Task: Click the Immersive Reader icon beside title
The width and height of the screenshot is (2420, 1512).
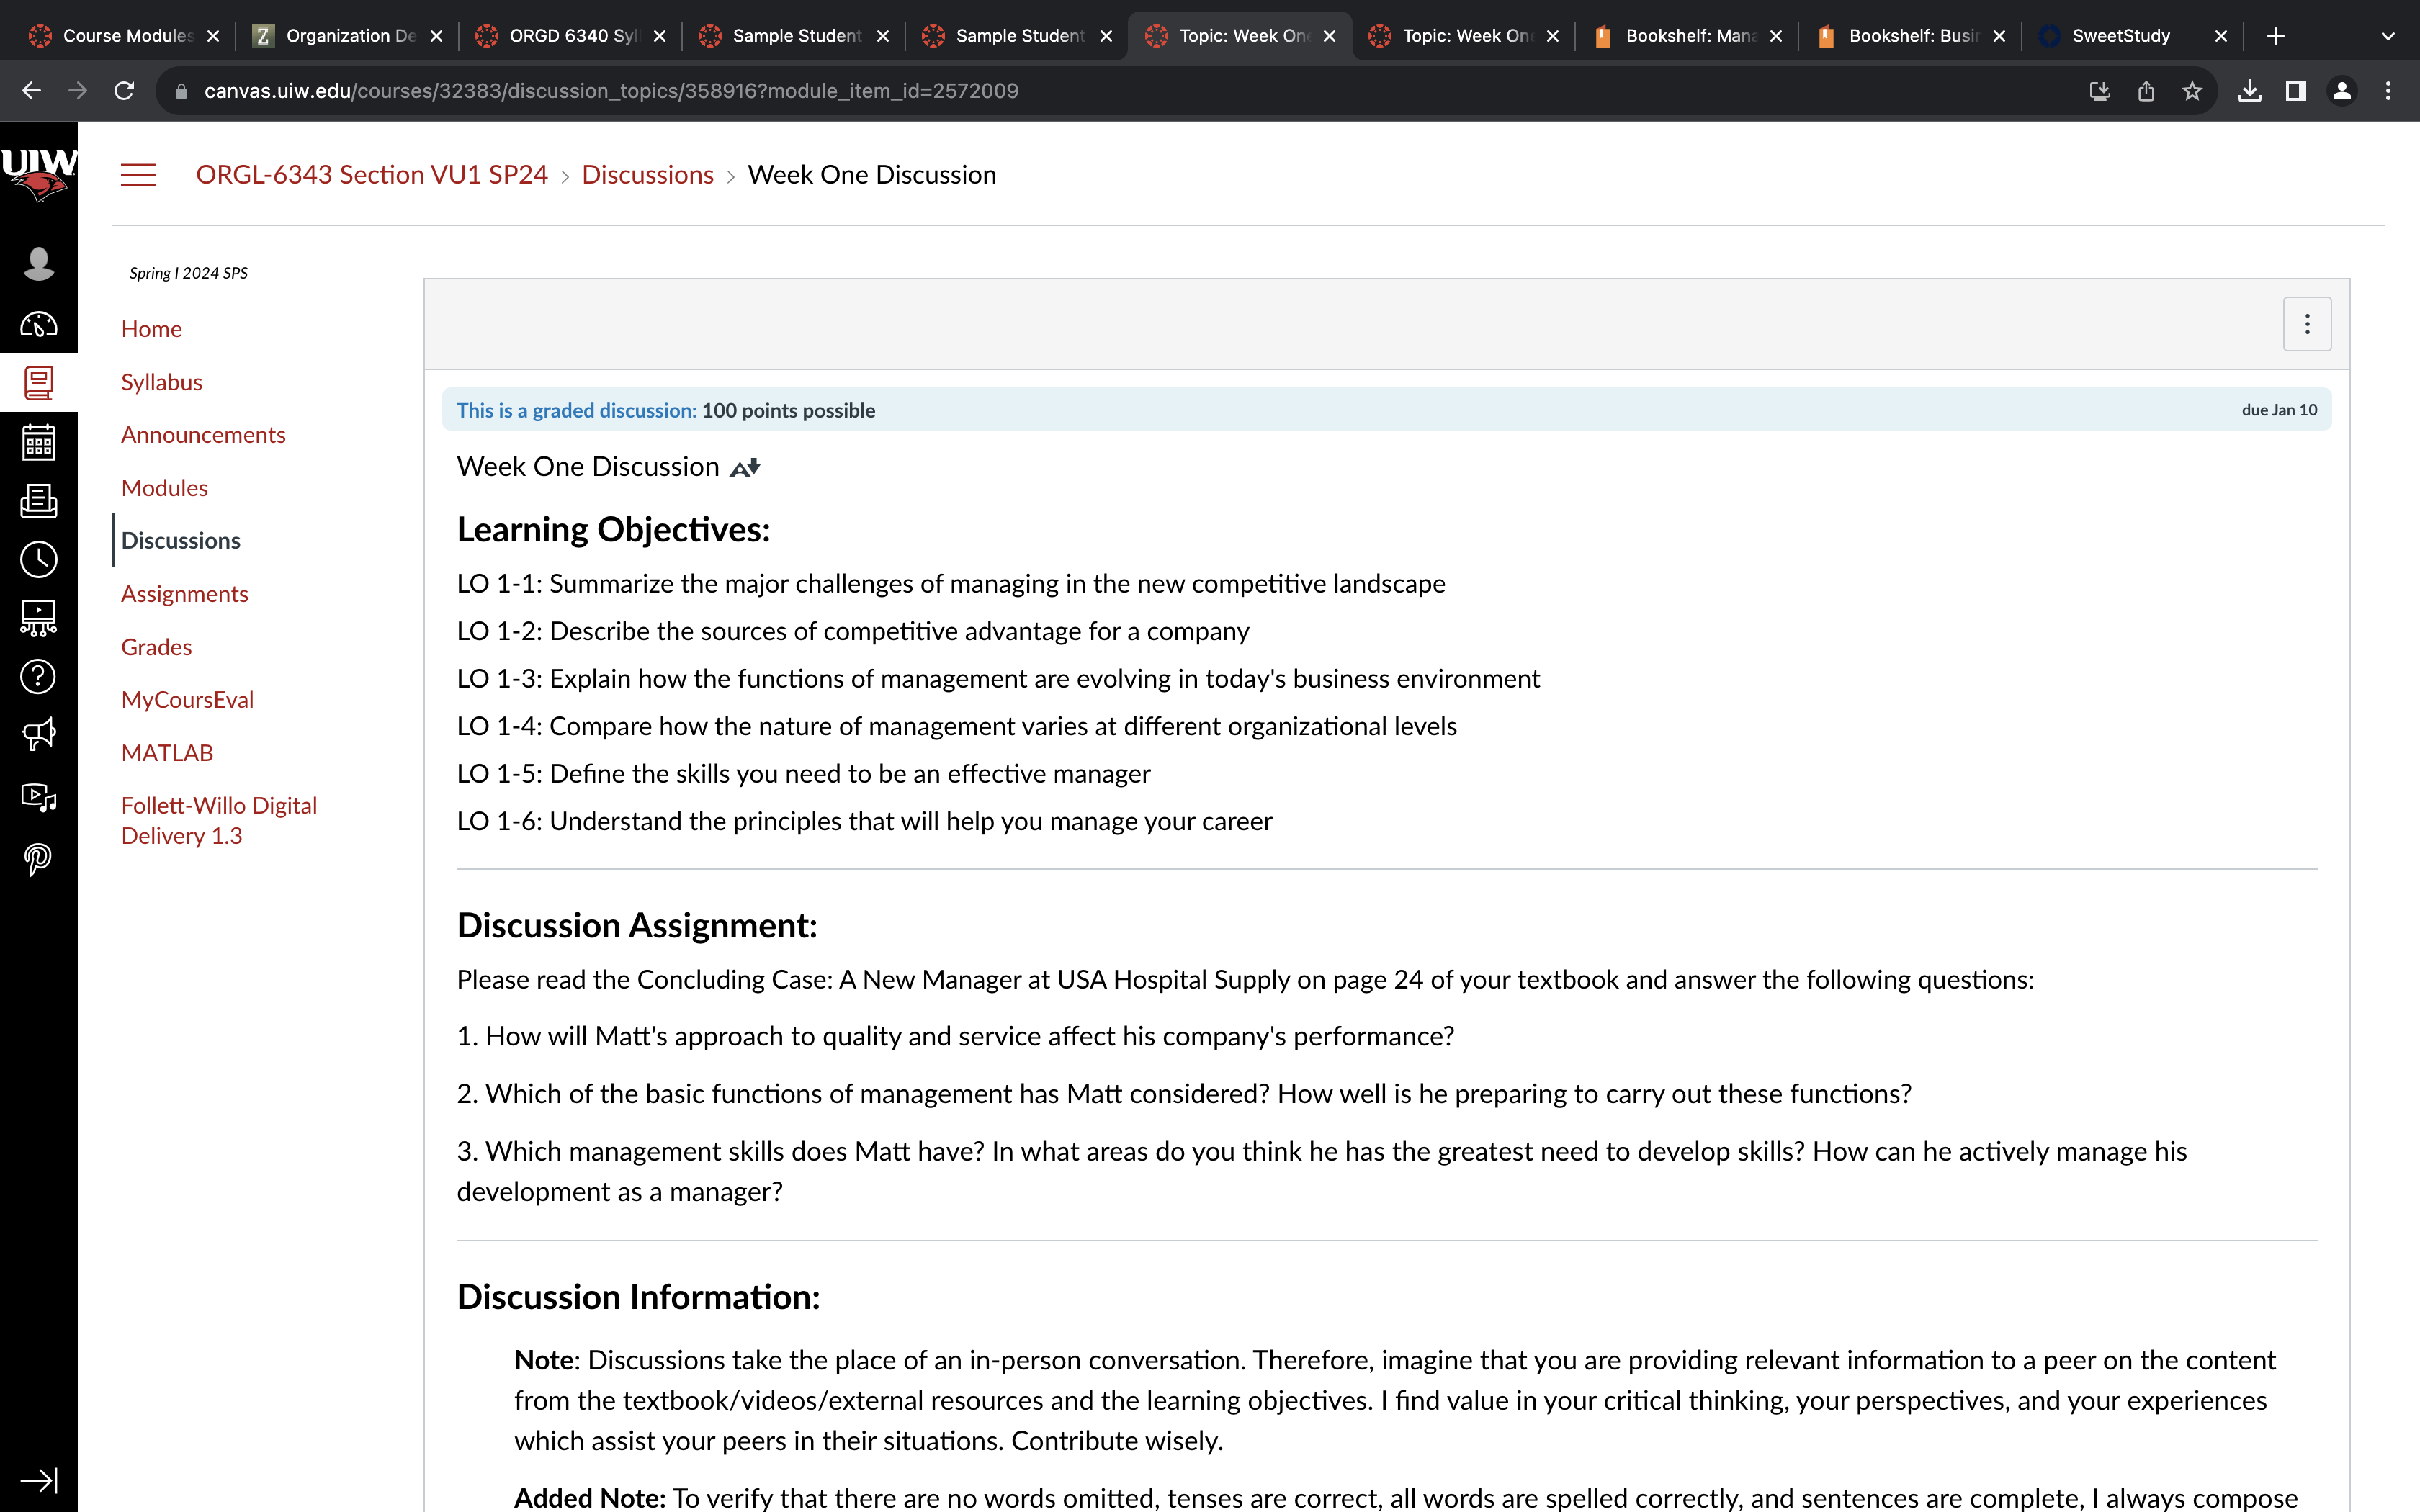Action: [x=745, y=467]
